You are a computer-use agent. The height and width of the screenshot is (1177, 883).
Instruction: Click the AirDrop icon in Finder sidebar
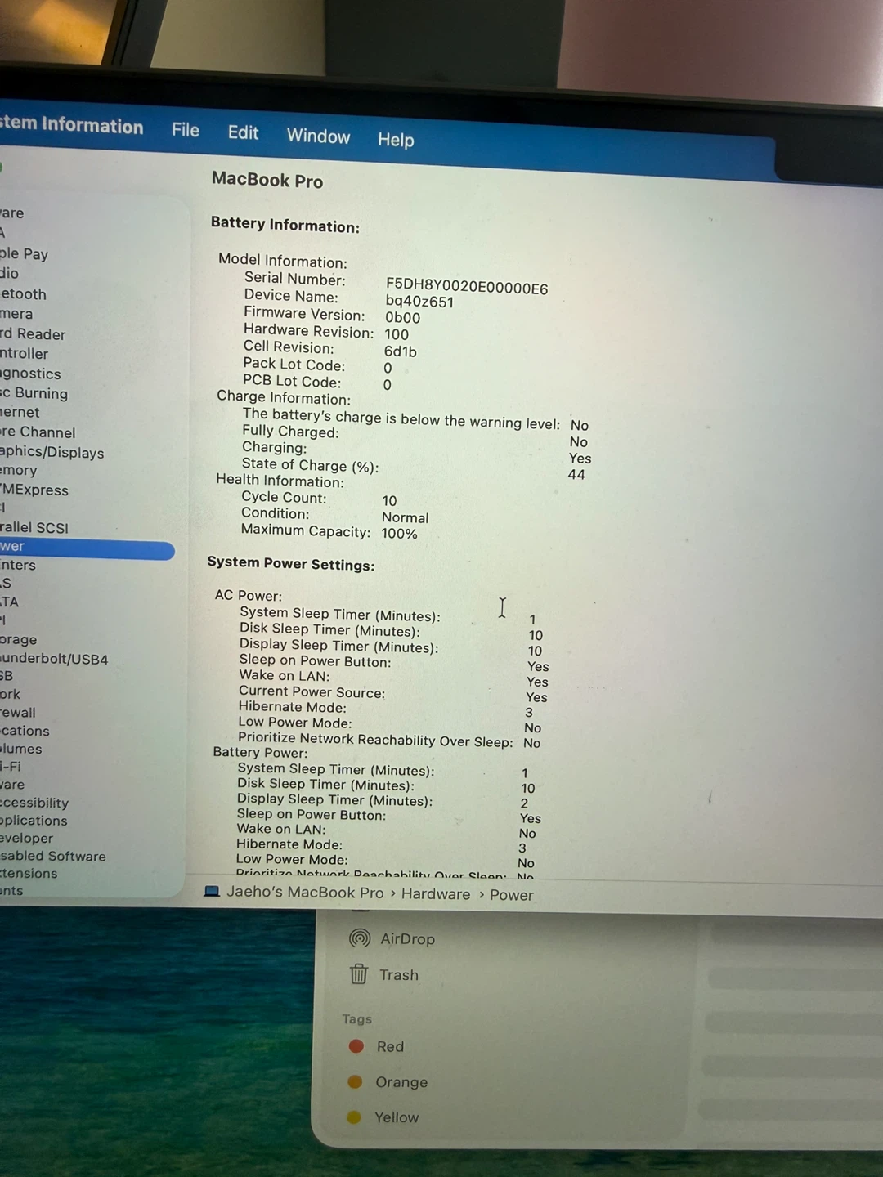tap(360, 938)
